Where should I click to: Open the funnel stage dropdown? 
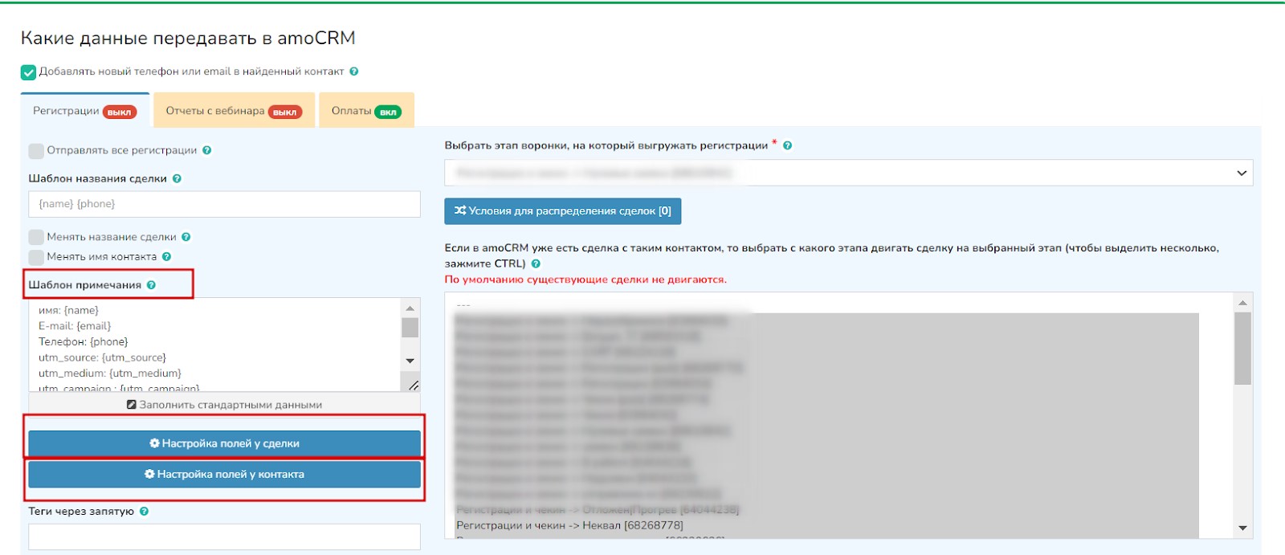click(848, 173)
